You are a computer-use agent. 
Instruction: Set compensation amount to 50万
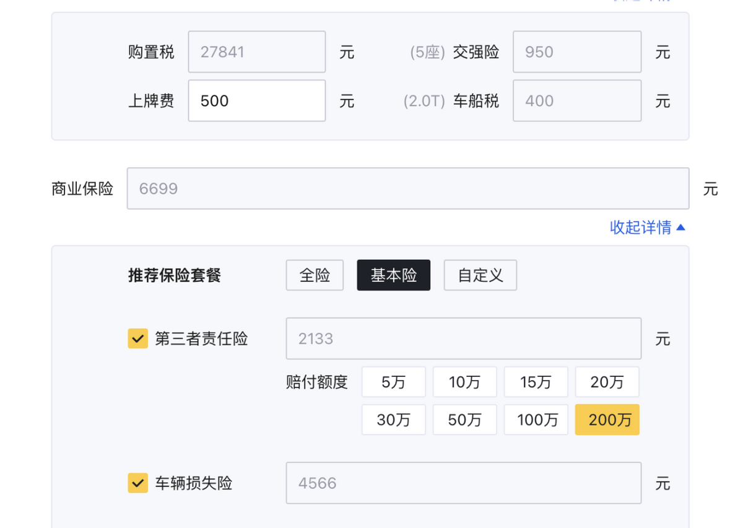click(464, 420)
